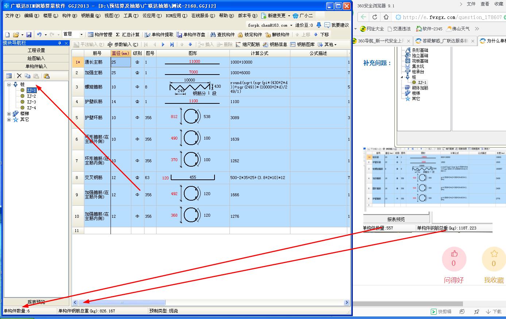The height and width of the screenshot is (319, 506).
Task: Open 编辑(E) menu
Action: (31, 16)
